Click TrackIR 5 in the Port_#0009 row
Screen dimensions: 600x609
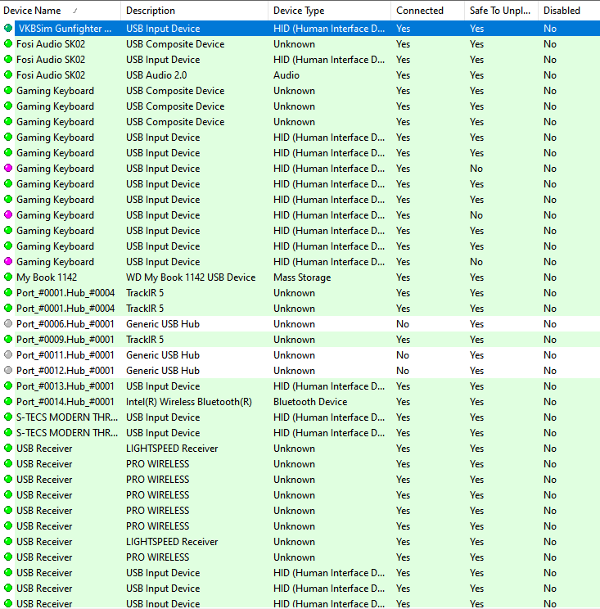click(x=145, y=340)
